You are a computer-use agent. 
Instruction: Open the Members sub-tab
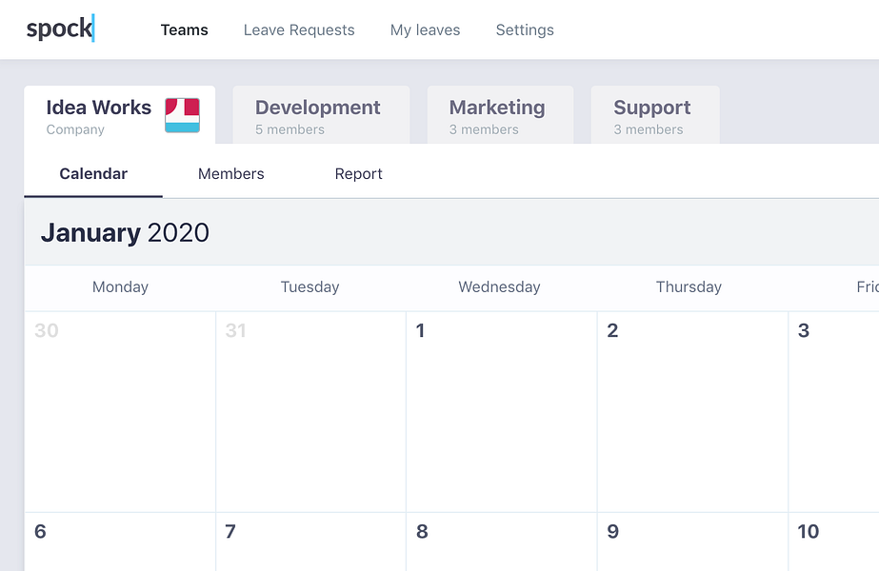tap(231, 174)
